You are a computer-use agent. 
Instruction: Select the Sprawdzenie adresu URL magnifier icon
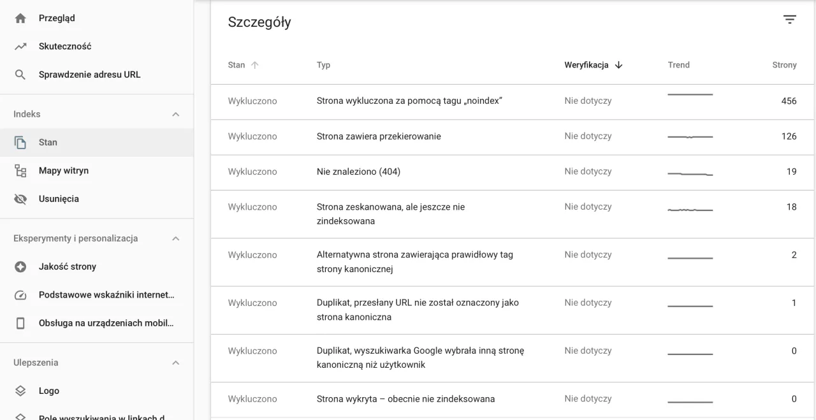[x=20, y=74]
